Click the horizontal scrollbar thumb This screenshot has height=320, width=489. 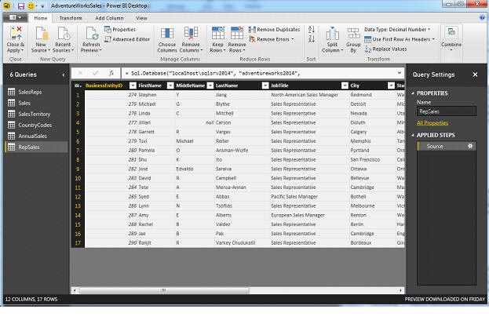164,290
